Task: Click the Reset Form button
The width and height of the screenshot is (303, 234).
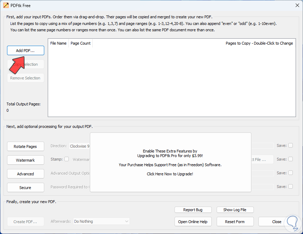Action: 235,222
